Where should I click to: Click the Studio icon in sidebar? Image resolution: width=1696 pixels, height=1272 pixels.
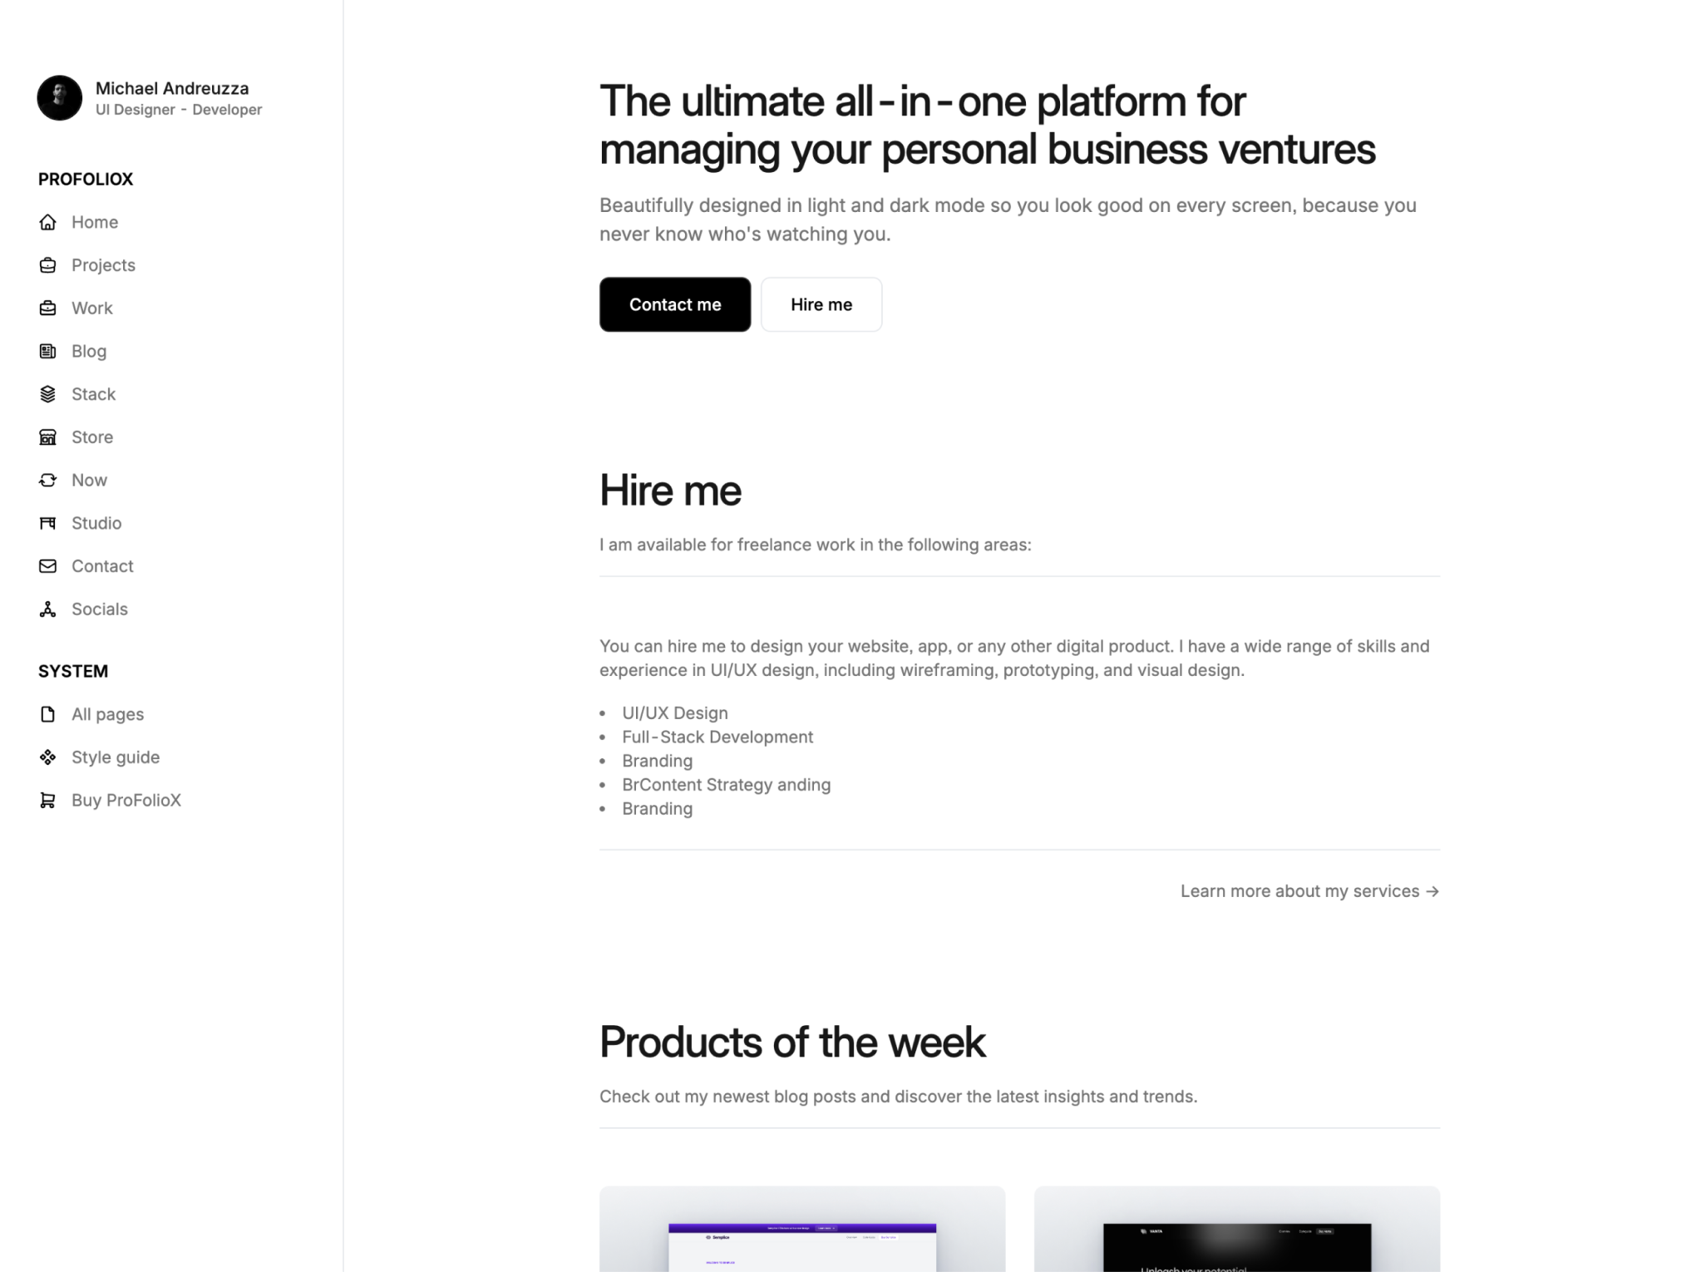pos(48,522)
